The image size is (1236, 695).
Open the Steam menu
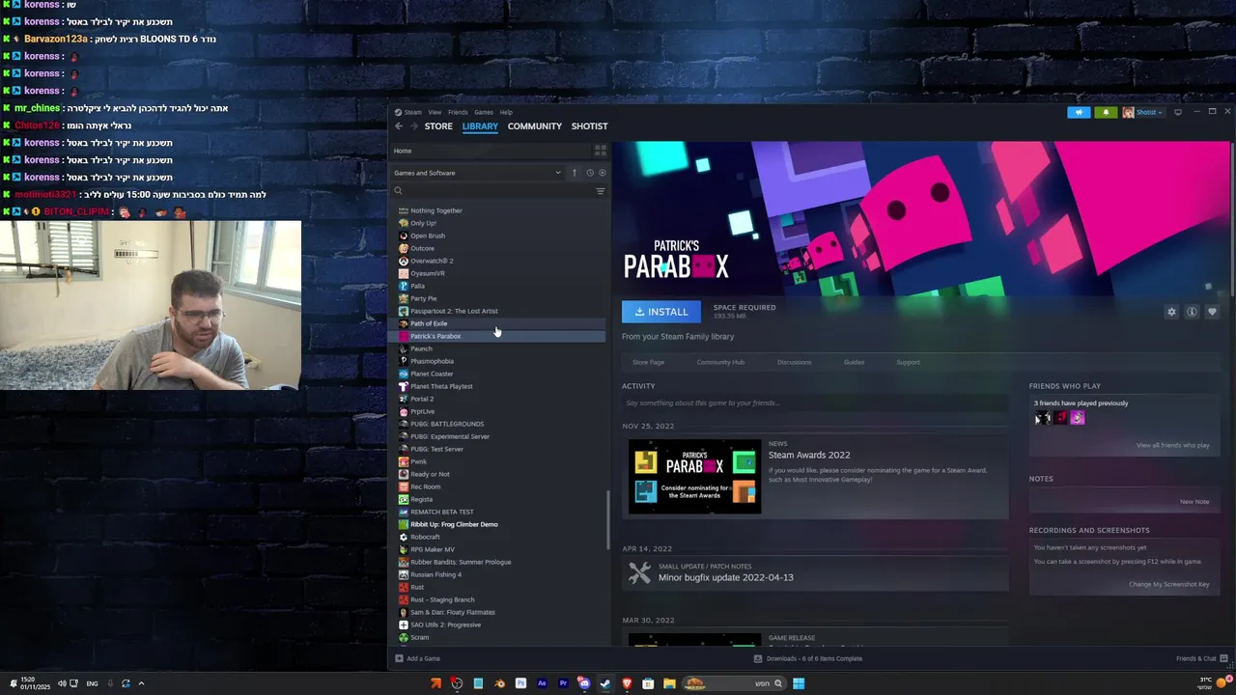(x=413, y=112)
